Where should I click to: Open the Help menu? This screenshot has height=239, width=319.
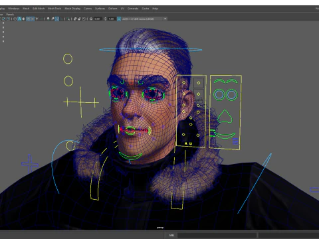click(x=155, y=9)
